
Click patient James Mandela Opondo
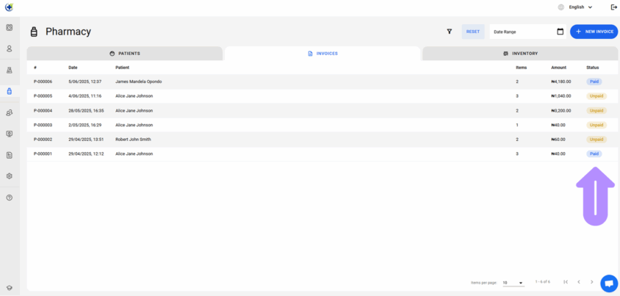(138, 82)
